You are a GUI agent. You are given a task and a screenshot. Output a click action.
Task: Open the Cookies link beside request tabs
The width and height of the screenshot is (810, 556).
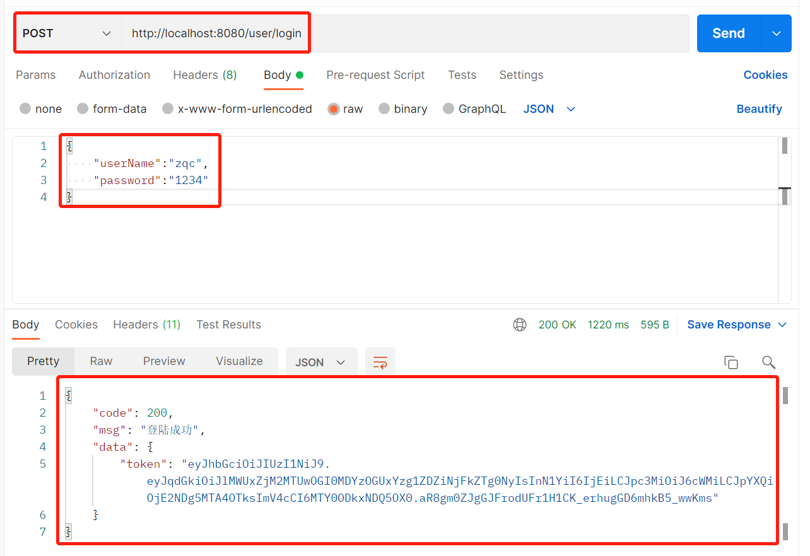[x=765, y=75]
